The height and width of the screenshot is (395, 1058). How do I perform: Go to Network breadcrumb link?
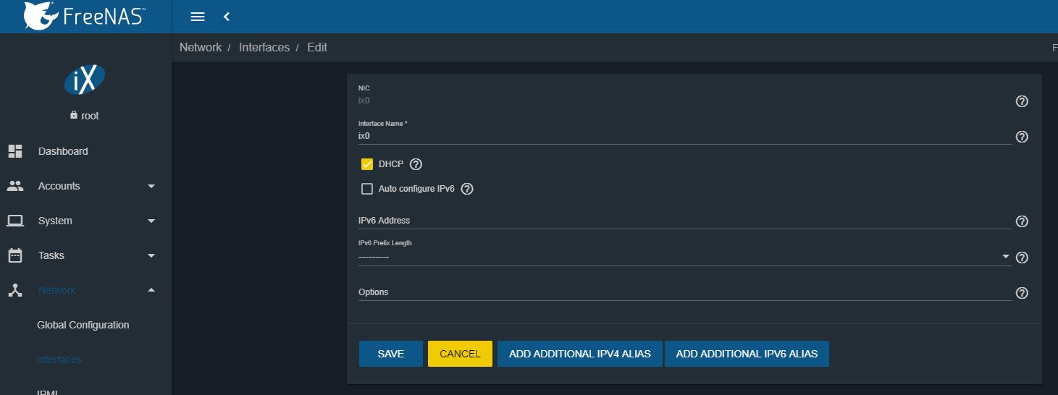click(201, 47)
